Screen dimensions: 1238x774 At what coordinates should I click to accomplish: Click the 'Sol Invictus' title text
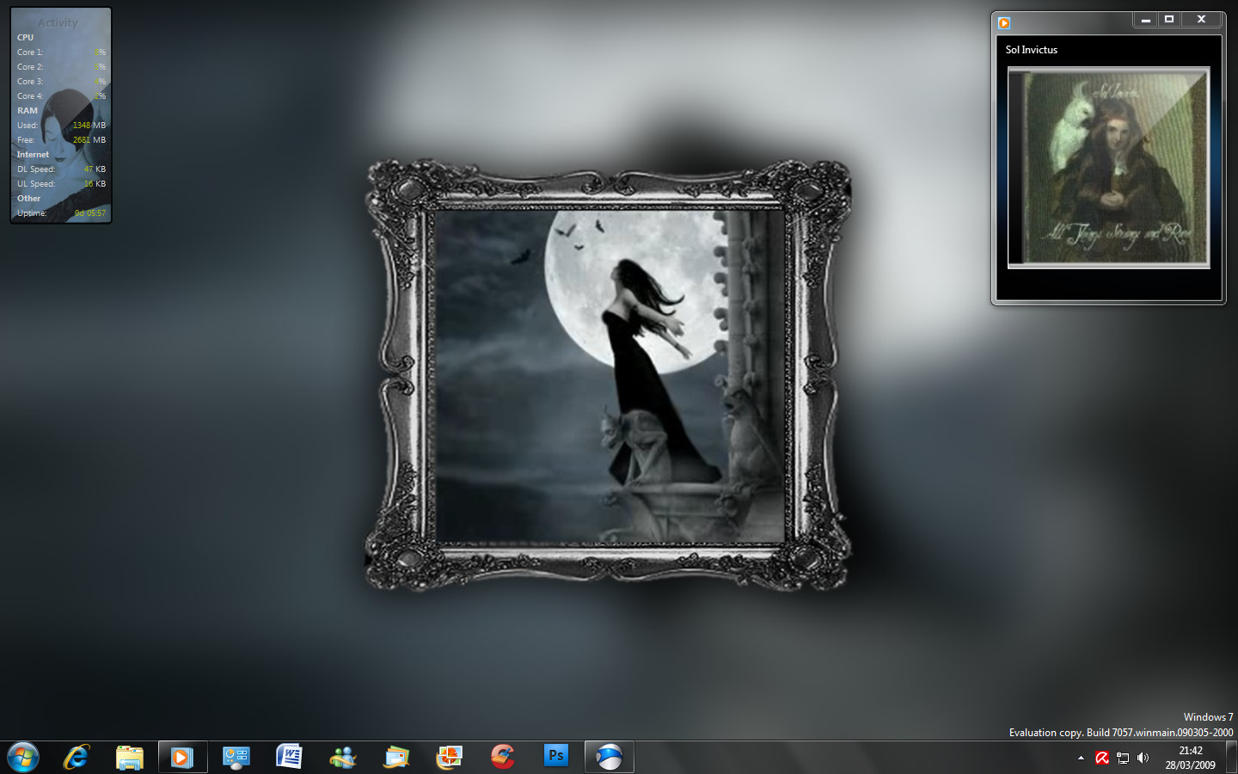[1032, 50]
